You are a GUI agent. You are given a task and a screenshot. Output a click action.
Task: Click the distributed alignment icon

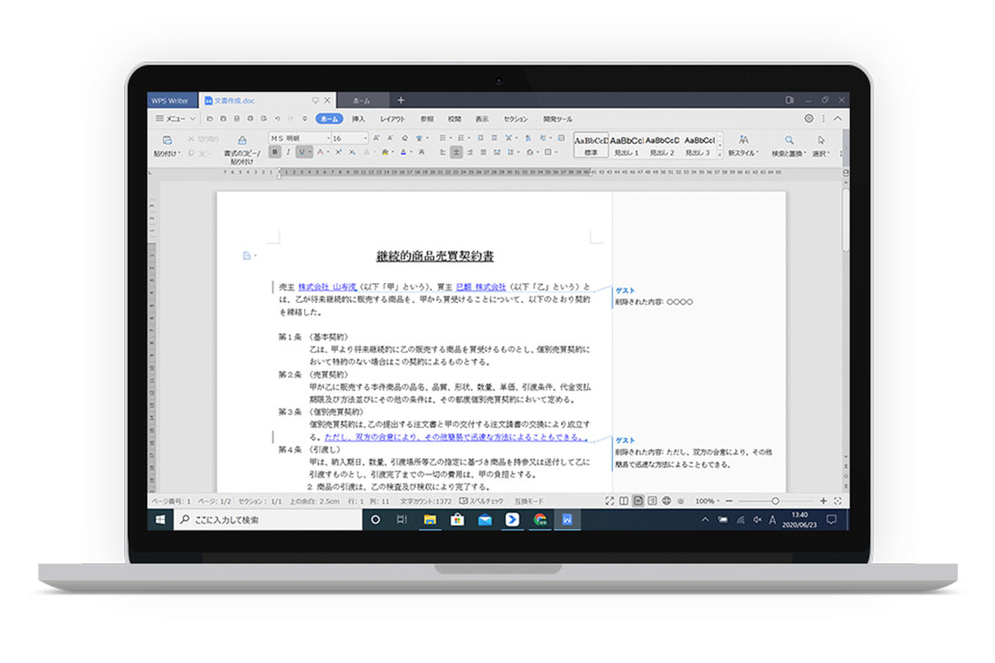coord(497,152)
